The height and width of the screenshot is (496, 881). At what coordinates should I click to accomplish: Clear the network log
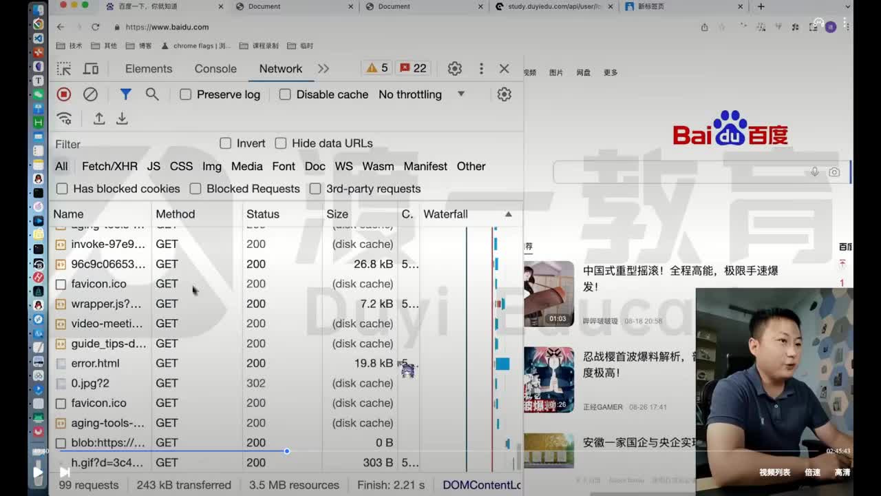tap(90, 94)
